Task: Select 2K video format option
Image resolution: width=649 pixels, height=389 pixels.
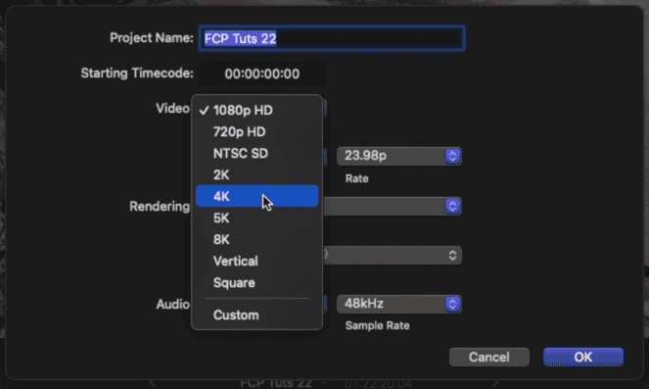Action: tap(256, 174)
